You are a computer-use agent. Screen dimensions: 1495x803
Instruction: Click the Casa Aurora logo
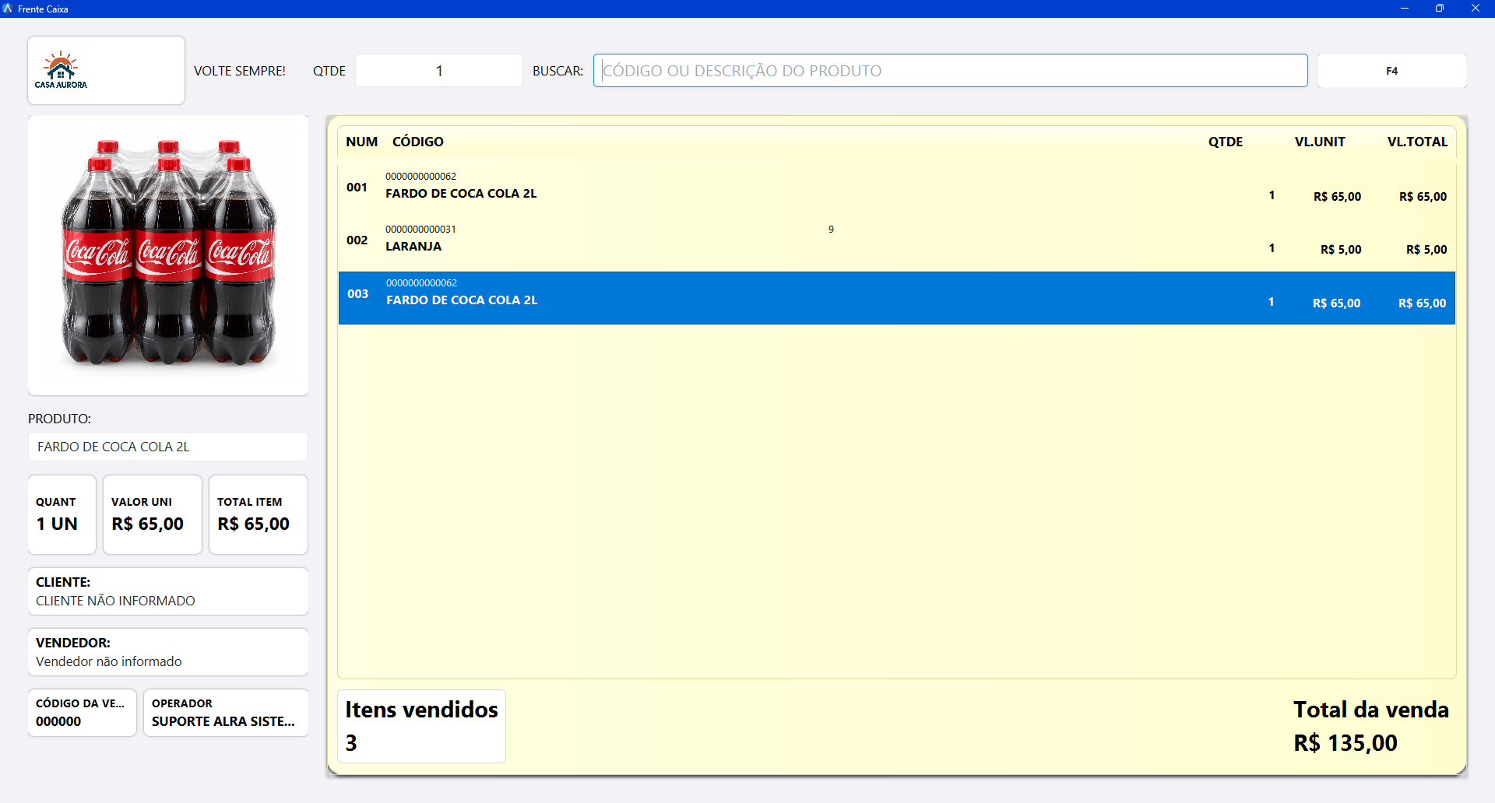pos(61,70)
